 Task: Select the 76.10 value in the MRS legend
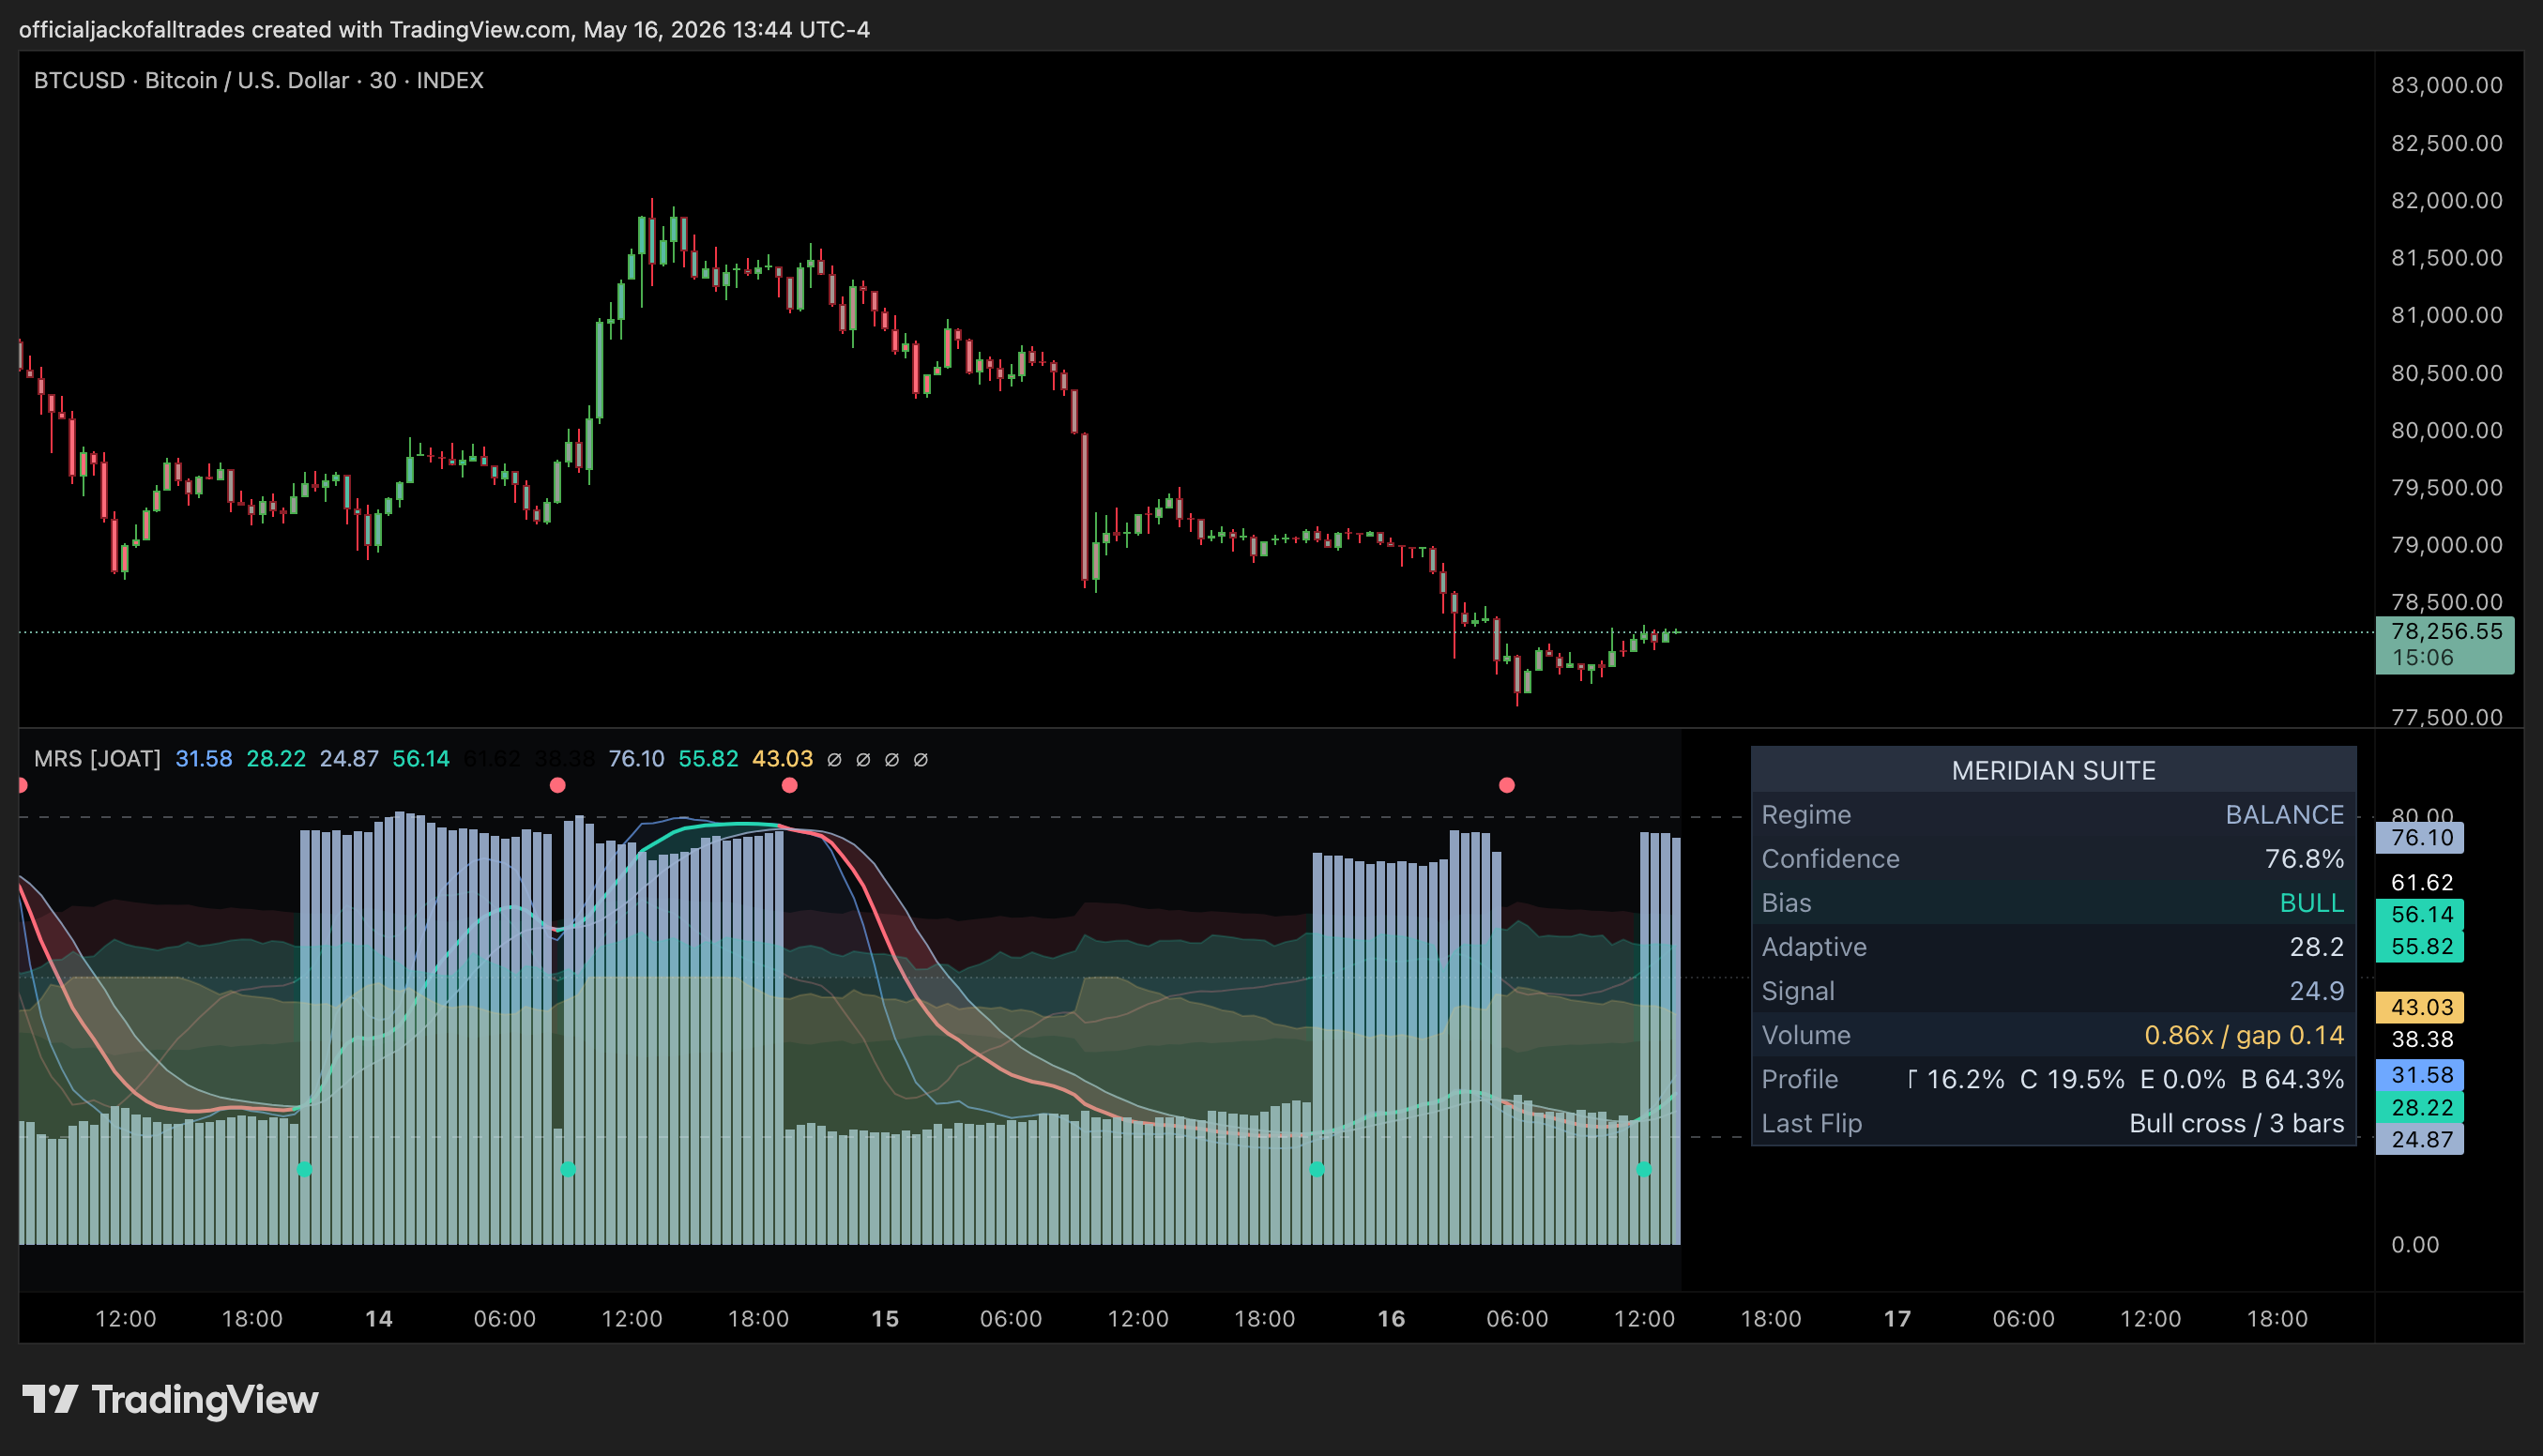637,759
